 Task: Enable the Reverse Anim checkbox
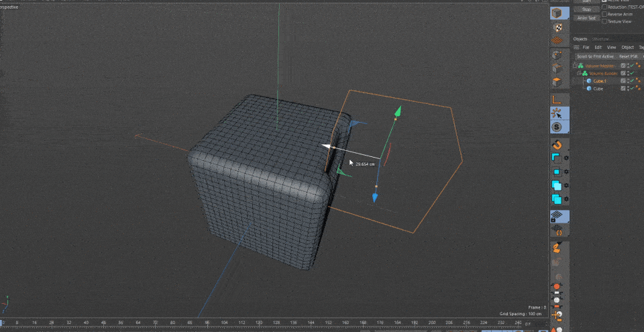coord(604,14)
